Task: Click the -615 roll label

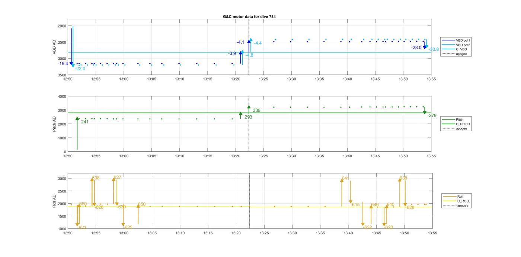Action: pos(355,205)
